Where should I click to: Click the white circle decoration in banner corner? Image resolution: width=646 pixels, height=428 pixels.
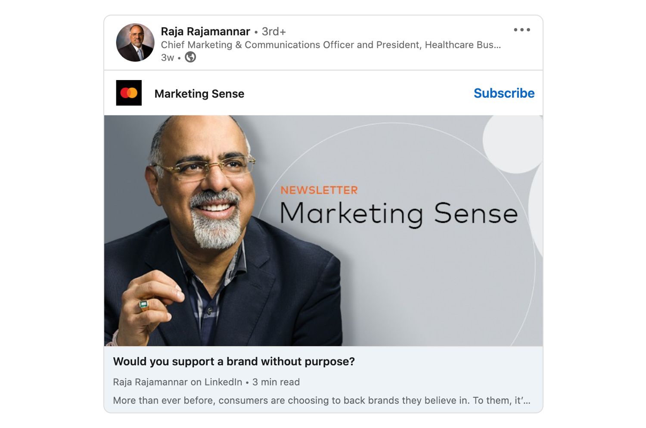point(512,142)
